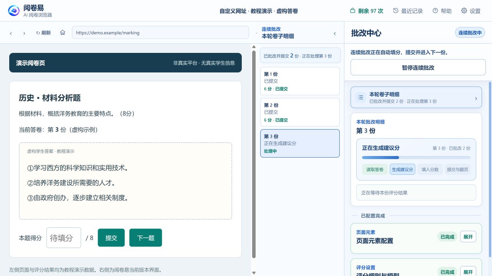Click the 正在等待本份评分结果 message
This screenshot has width=492, height=276.
pyautogui.click(x=416, y=192)
